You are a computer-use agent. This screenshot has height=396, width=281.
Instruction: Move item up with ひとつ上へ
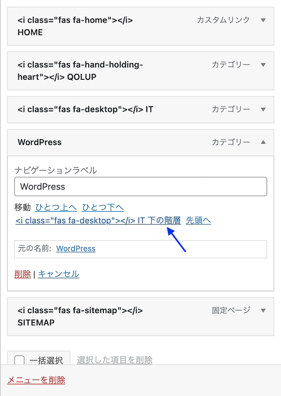(x=56, y=207)
